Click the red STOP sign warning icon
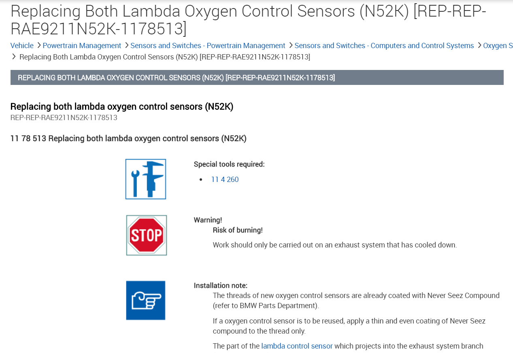Screen dimensions: 513x353 (147, 235)
